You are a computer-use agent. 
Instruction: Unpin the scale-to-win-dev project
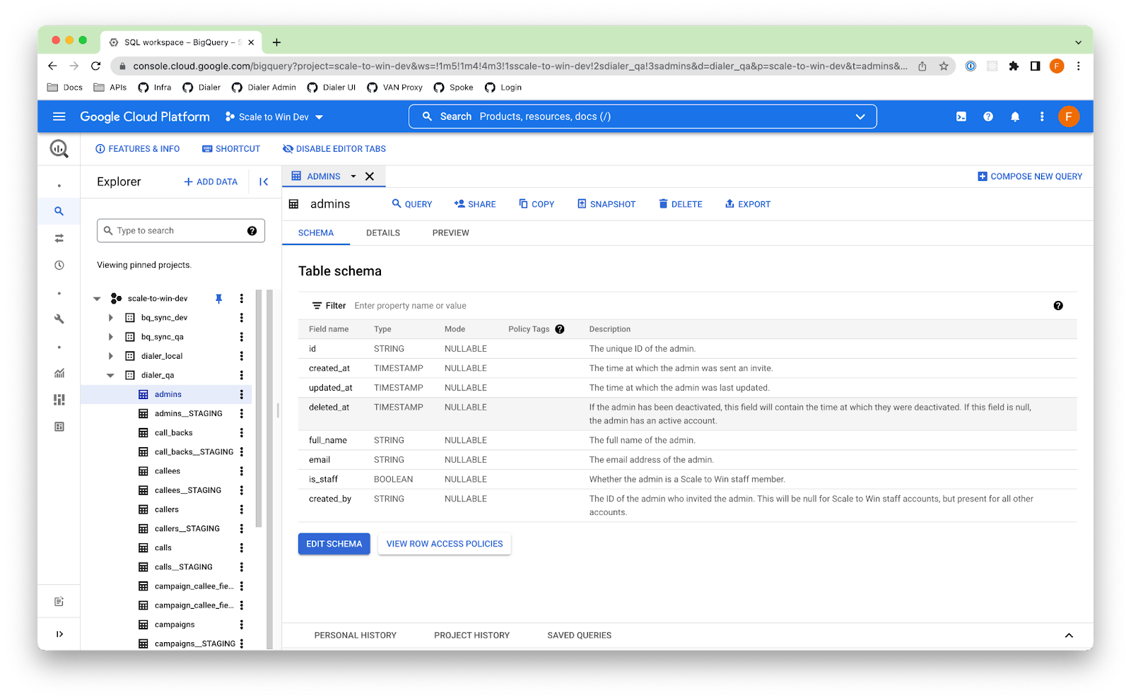click(219, 299)
